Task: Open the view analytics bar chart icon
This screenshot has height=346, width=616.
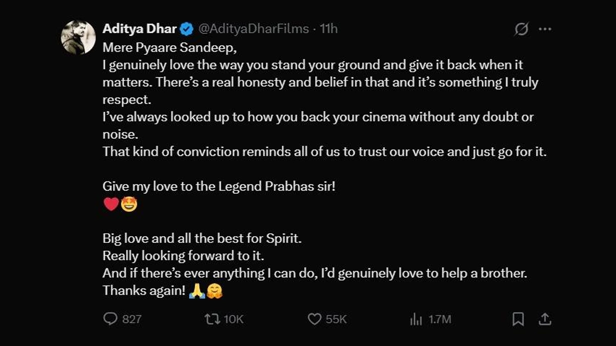Action: [x=416, y=319]
